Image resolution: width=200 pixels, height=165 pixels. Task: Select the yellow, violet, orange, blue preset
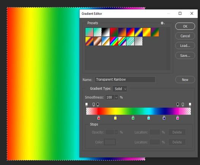click(x=89, y=41)
